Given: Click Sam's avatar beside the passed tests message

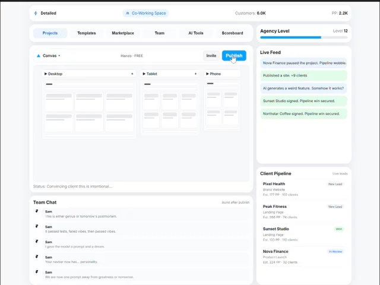Looking at the screenshot, I should 37,226.
